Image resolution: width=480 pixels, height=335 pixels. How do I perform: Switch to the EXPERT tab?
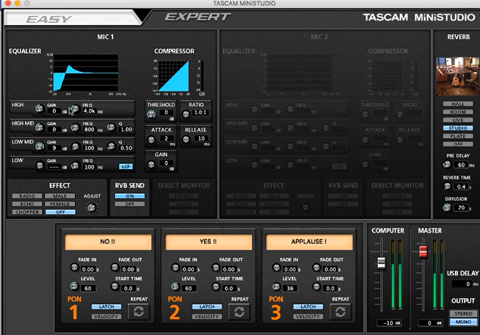[x=197, y=17]
